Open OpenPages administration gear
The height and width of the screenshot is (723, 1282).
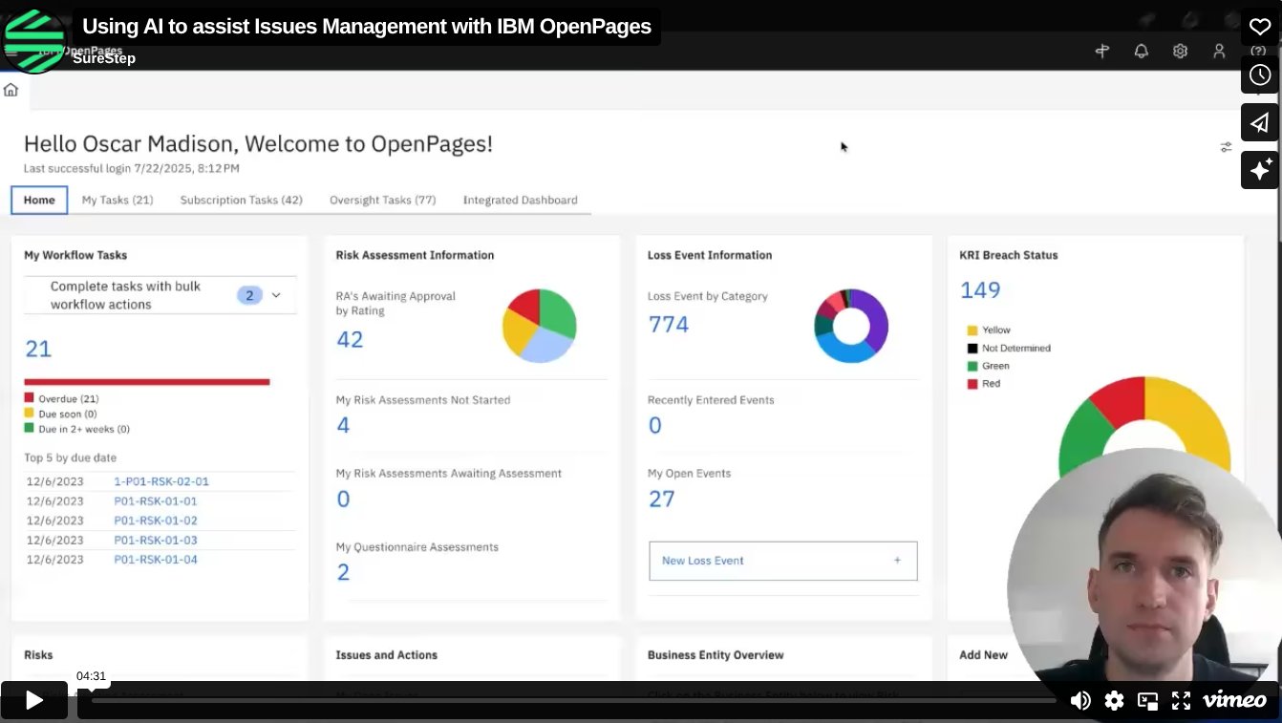coord(1180,52)
